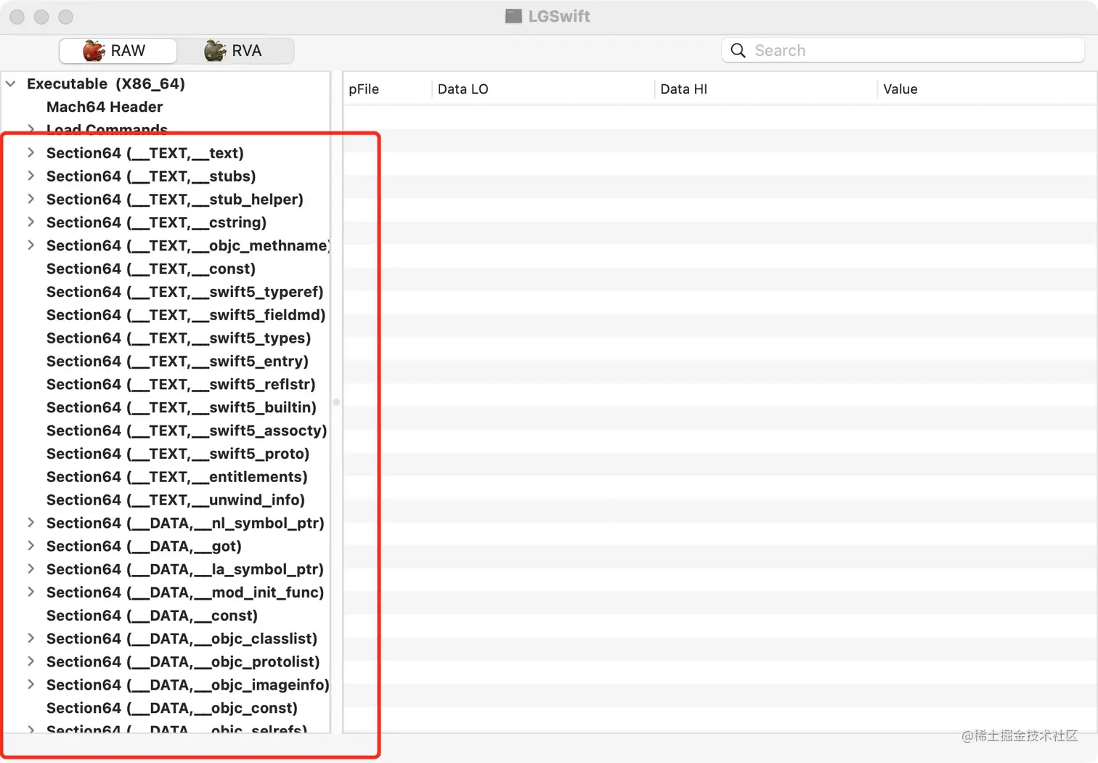Select Section64 (__TEXT,__swift5_fieldmd) row
This screenshot has width=1098, height=763.
click(x=166, y=315)
